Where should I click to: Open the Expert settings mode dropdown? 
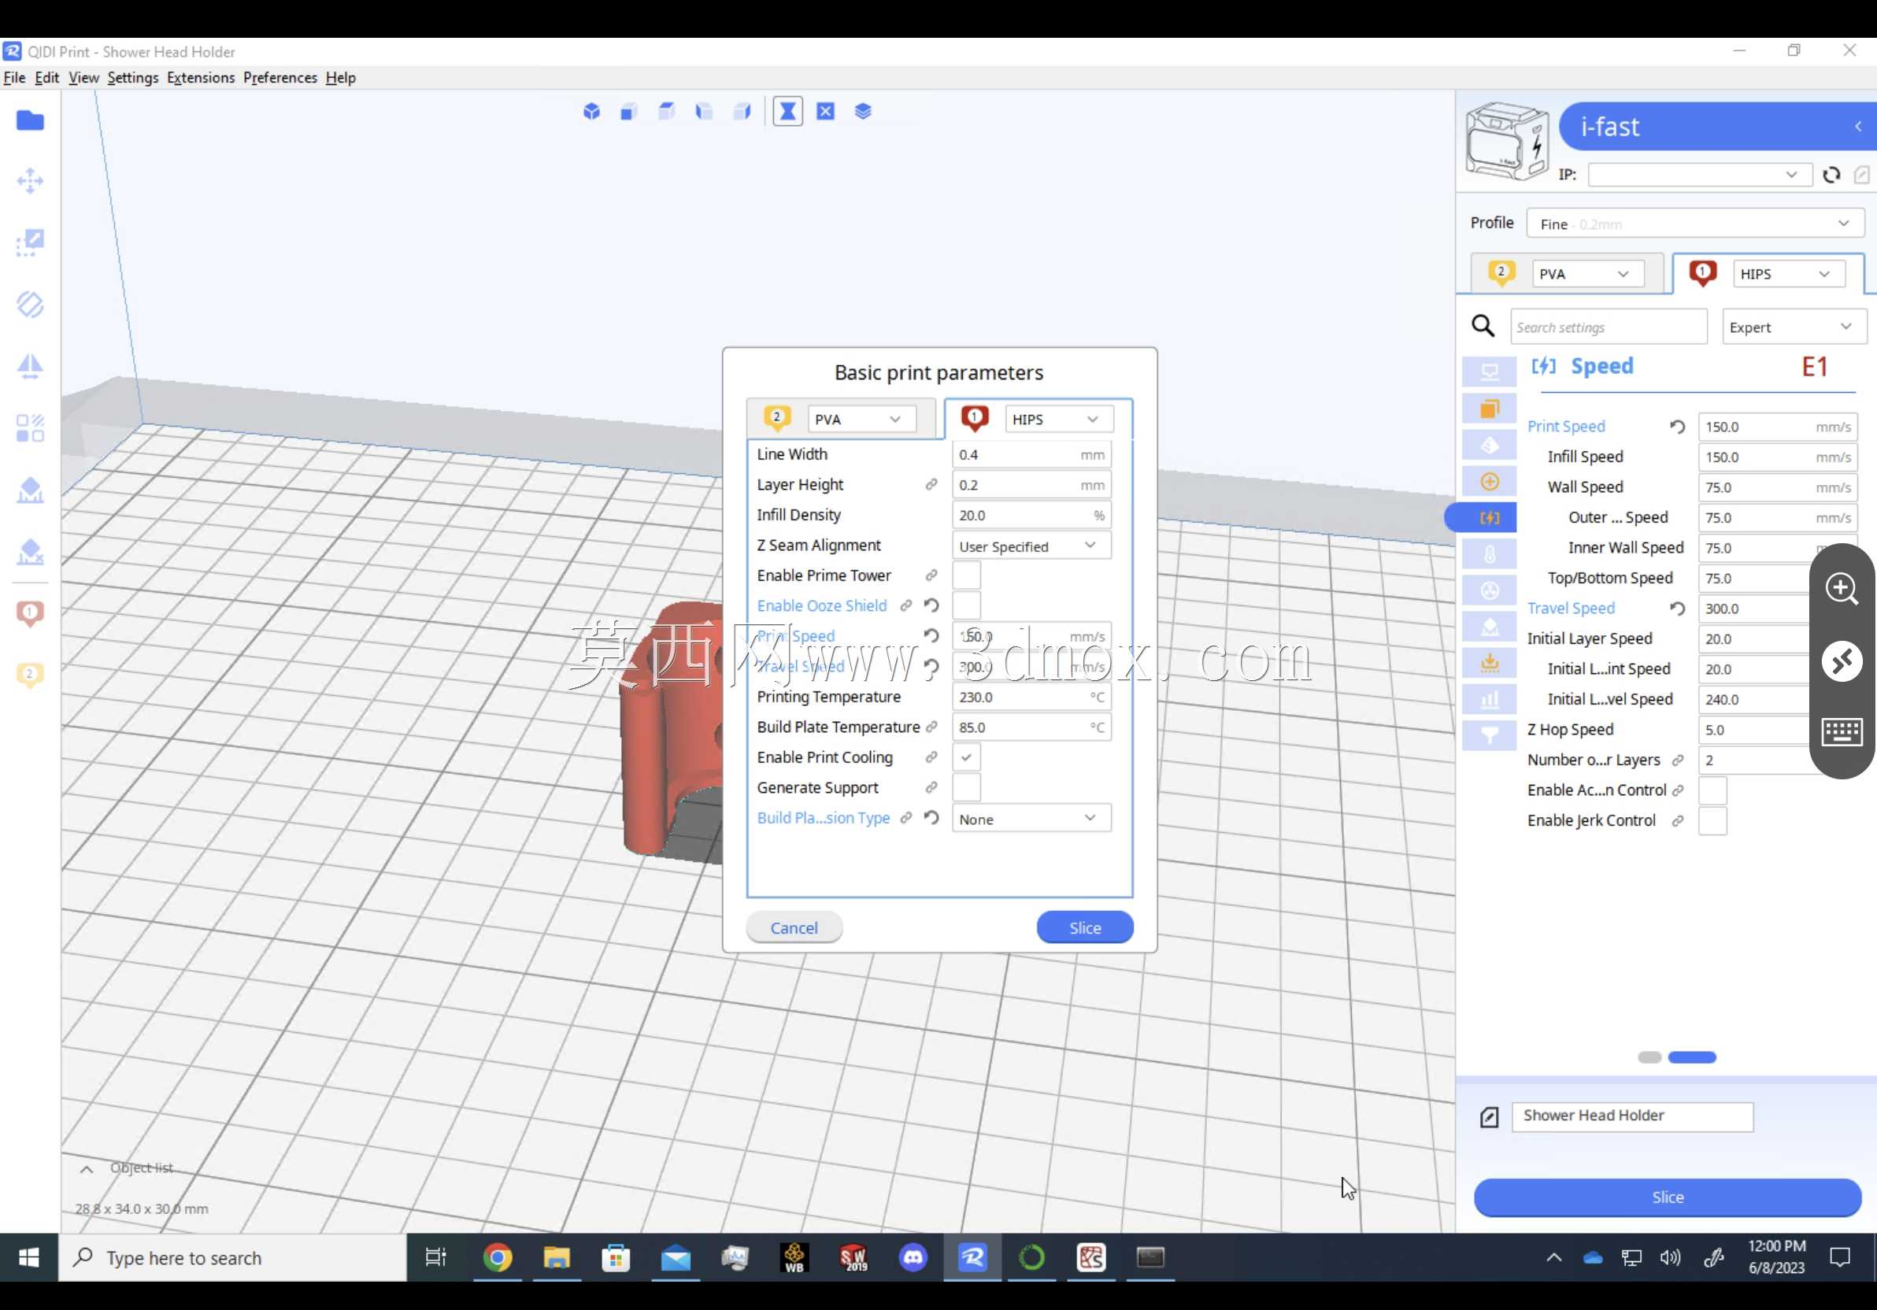[x=1794, y=327]
